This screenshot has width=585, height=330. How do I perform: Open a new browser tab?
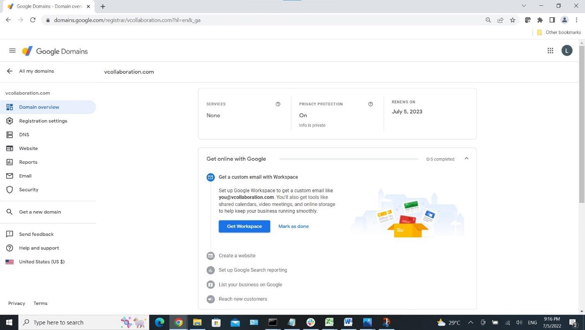coord(103,7)
